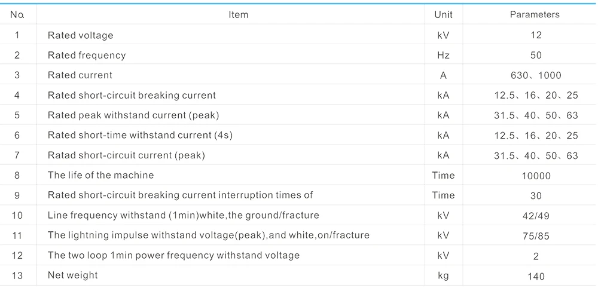Click the "Net weight" item cell
Screen dimensions: 598x288
click(x=72, y=275)
